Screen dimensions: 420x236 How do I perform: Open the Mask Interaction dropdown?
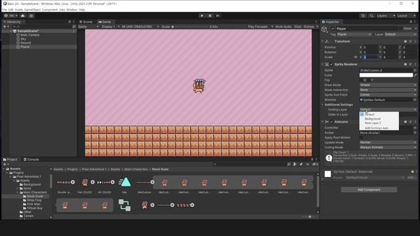(388, 90)
